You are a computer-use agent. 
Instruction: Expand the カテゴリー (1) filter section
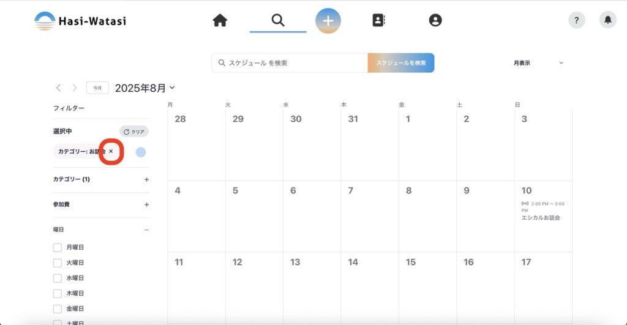tap(146, 180)
